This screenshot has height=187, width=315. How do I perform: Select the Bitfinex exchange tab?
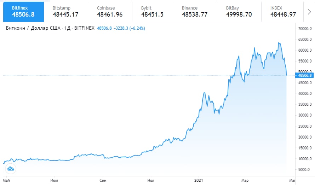point(23,12)
